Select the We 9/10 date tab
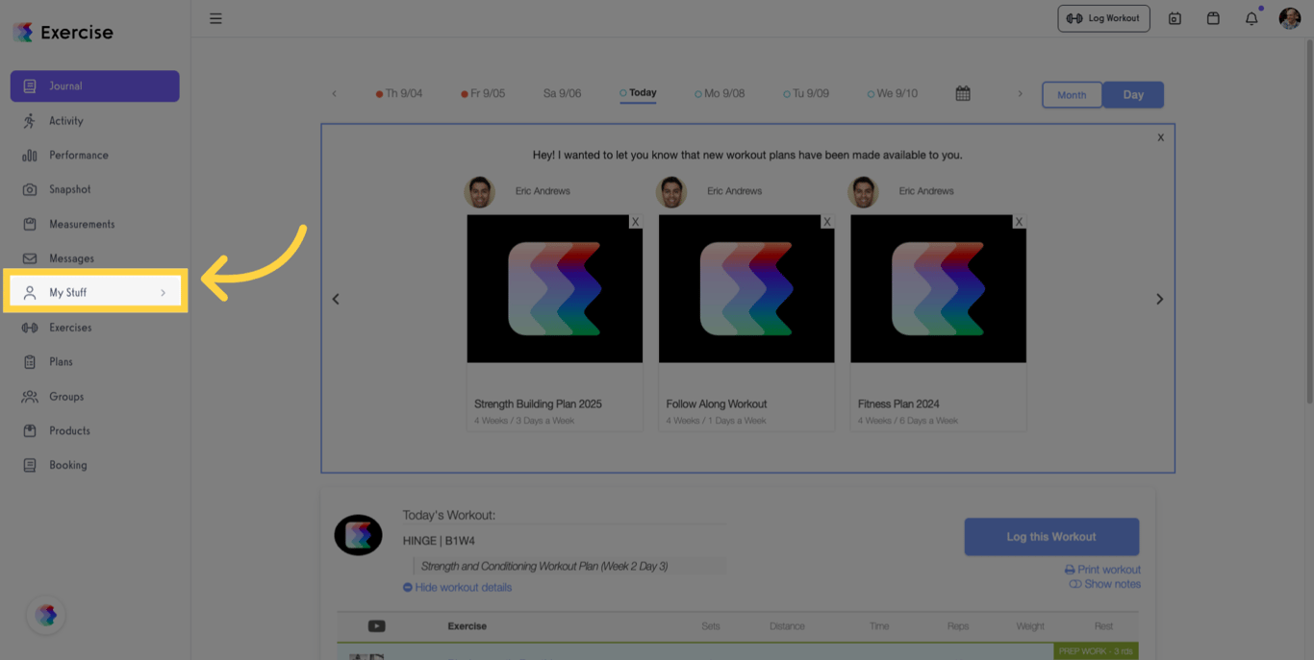1314x660 pixels. [893, 94]
